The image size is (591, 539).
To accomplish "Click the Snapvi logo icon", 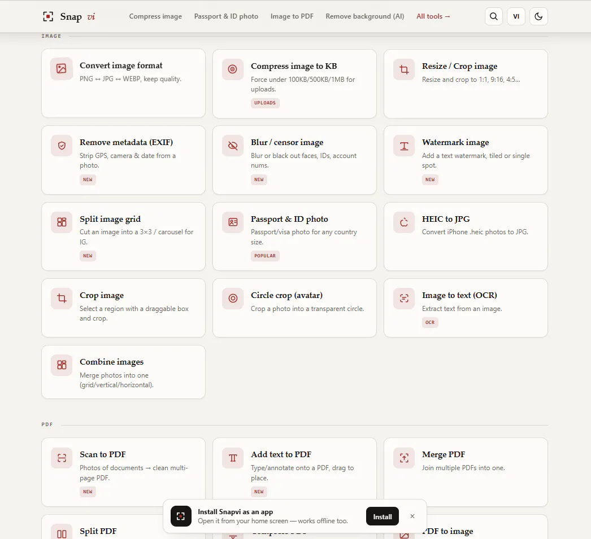I will [48, 16].
